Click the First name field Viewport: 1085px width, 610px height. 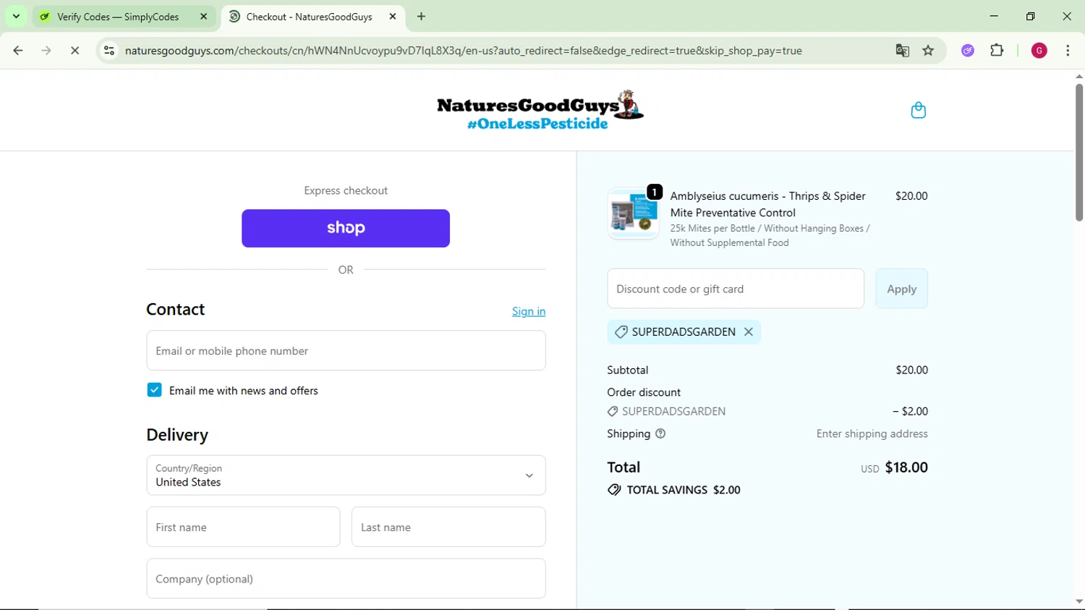(243, 527)
